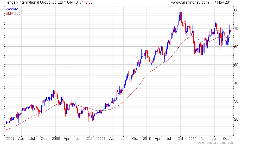Click the 2009 year label on time axis

pos(101,139)
